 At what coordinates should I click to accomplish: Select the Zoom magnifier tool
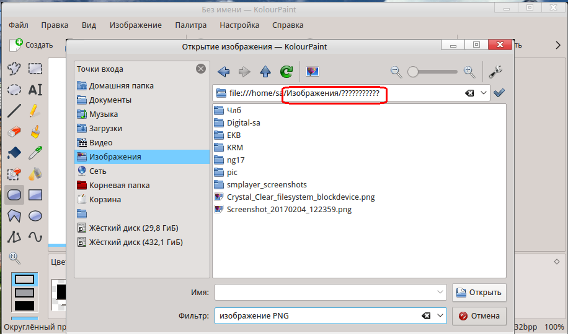[x=14, y=258]
